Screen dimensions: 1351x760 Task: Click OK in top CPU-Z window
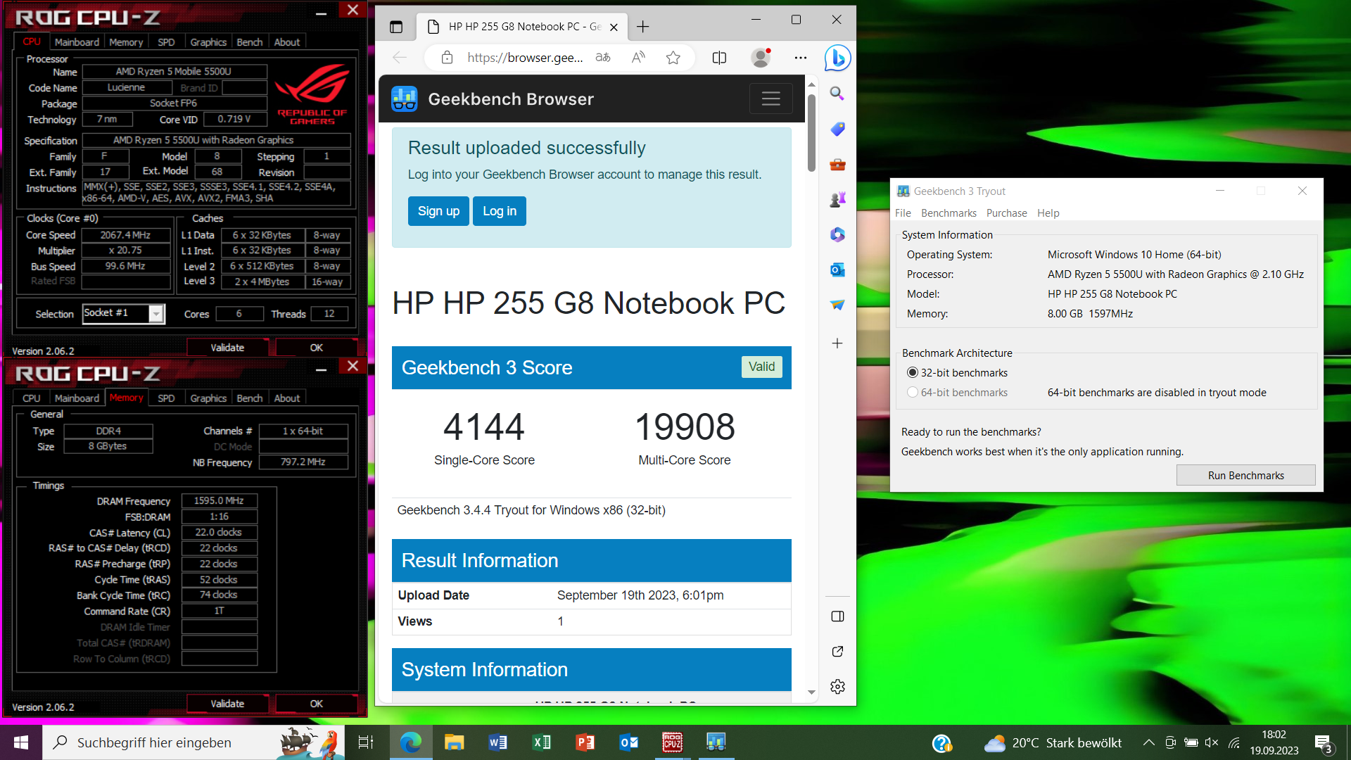point(317,348)
